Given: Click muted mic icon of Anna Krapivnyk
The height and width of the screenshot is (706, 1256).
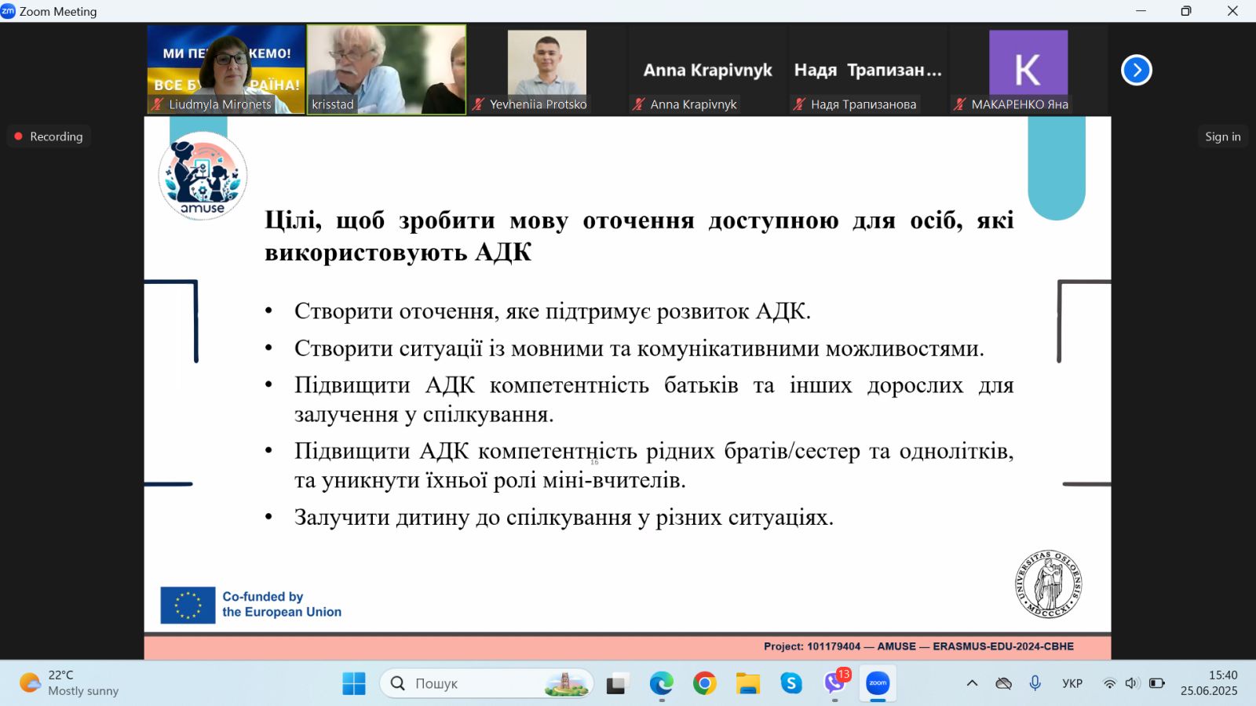Looking at the screenshot, I should click(x=639, y=104).
